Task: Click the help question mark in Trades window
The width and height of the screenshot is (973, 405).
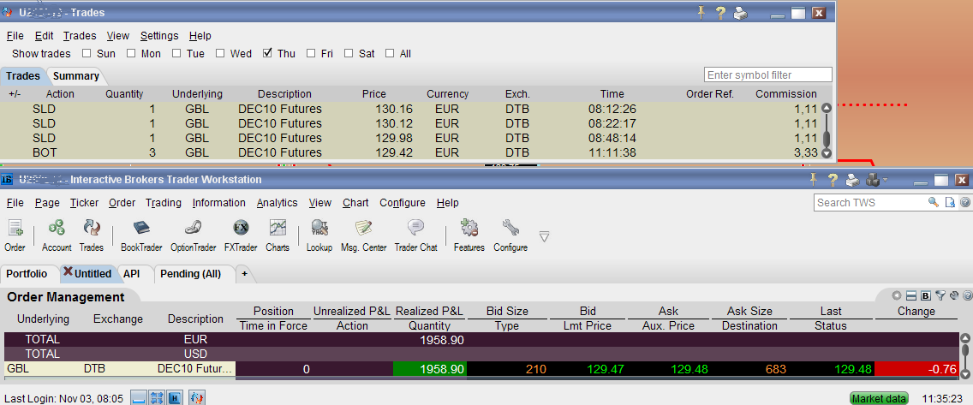Action: [720, 12]
